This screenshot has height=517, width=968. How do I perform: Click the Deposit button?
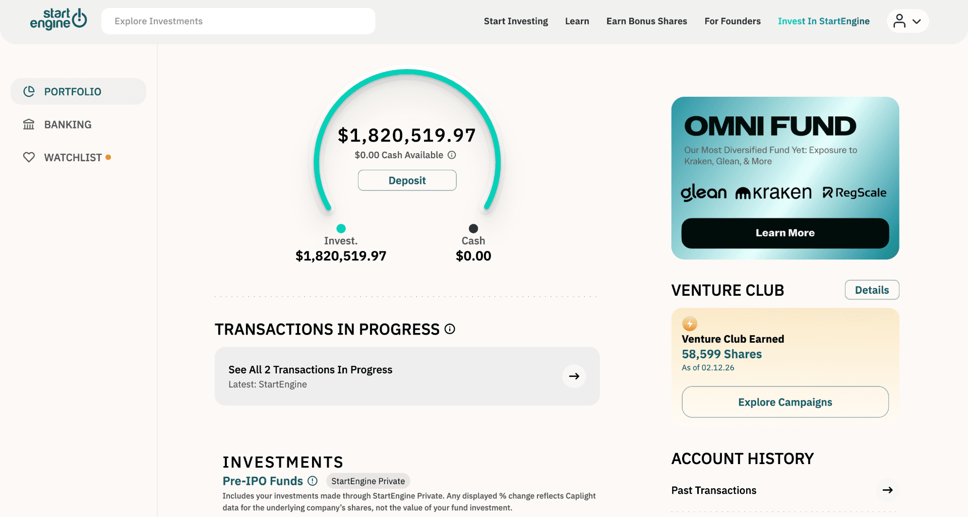407,180
